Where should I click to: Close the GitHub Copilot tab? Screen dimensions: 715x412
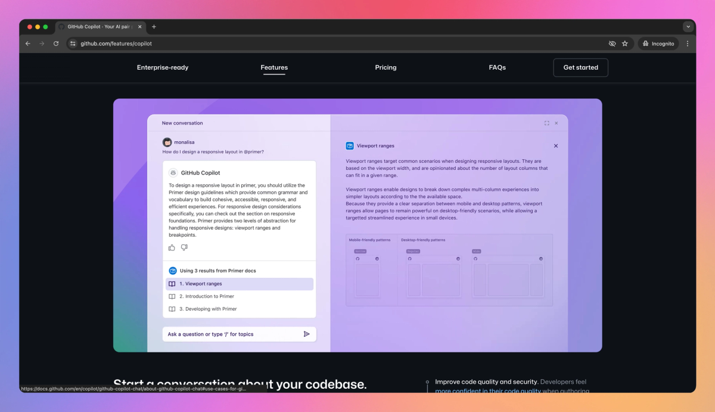pos(140,27)
